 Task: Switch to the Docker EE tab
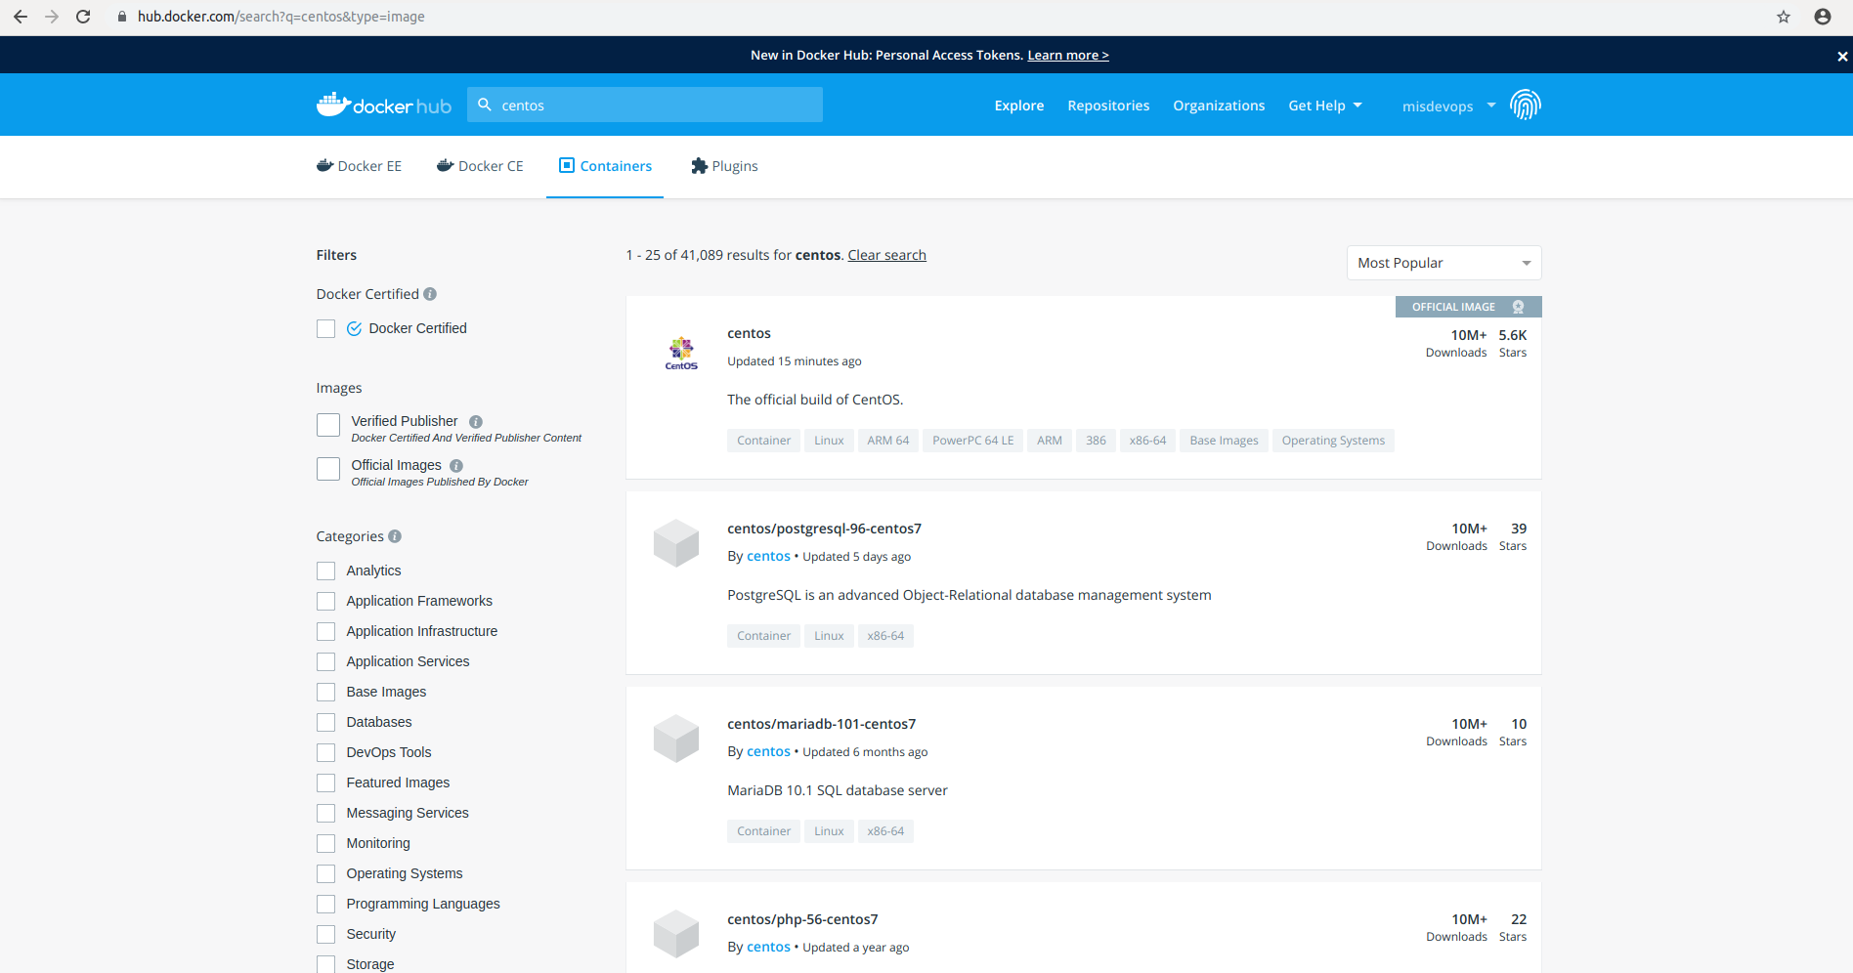pos(359,166)
